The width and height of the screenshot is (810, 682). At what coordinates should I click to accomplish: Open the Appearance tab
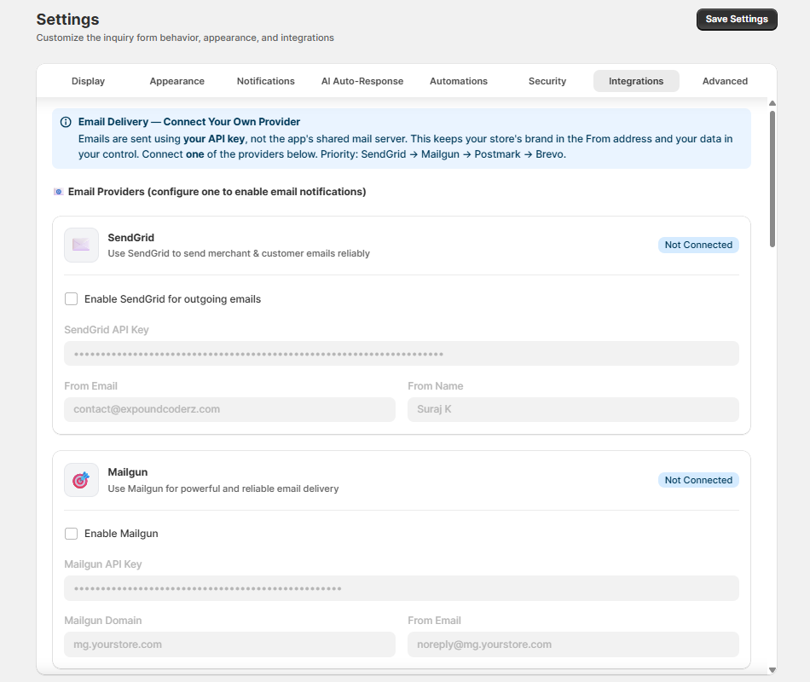[176, 81]
